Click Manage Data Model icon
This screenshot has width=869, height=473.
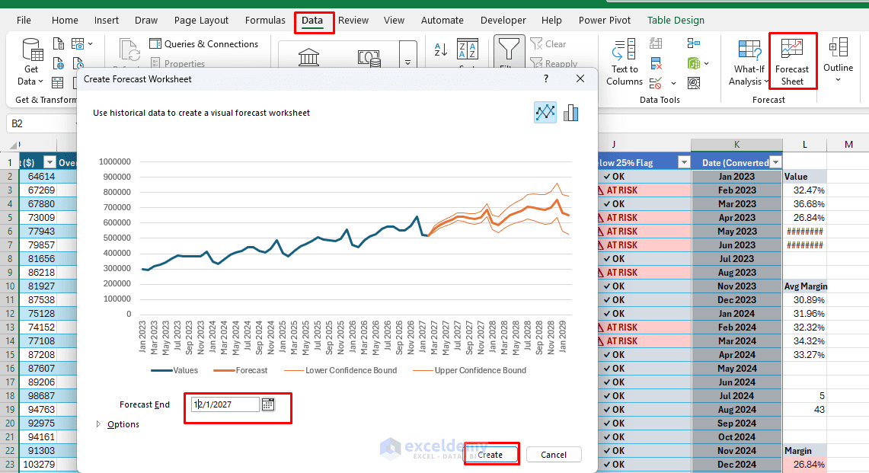[x=693, y=83]
